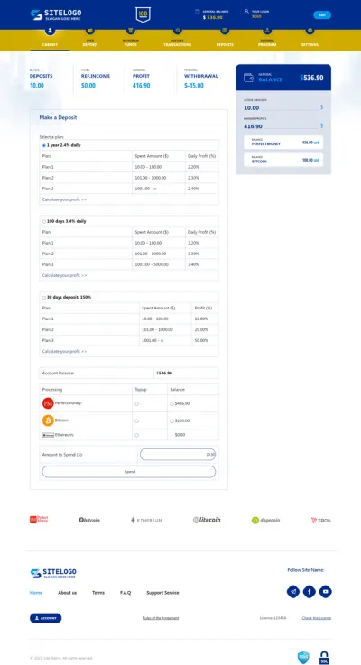
Task: Click the ICO shield badge in header
Action: pos(143,14)
